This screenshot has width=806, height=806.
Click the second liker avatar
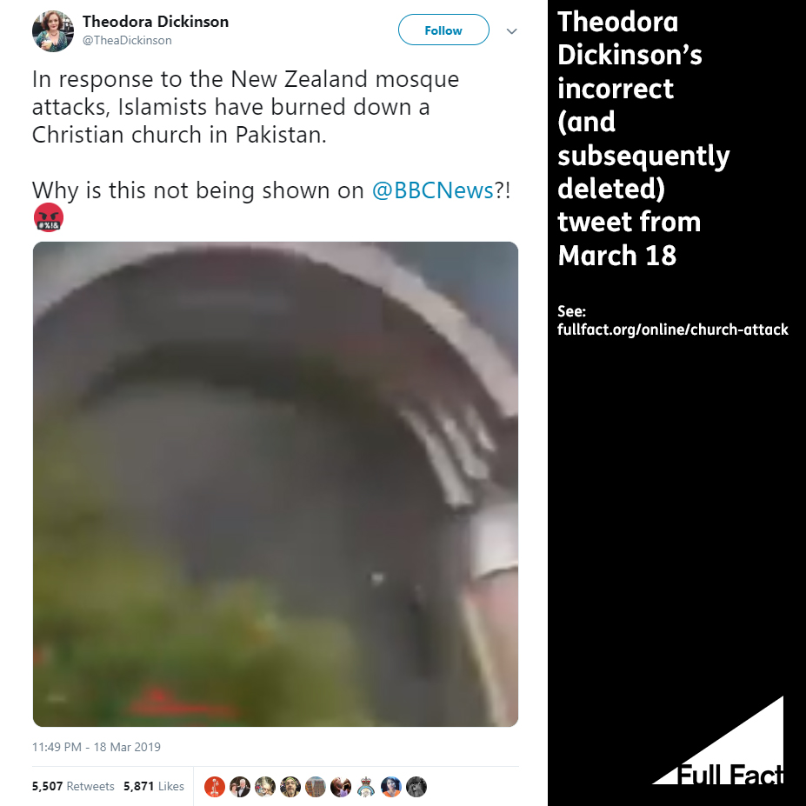coord(240,787)
